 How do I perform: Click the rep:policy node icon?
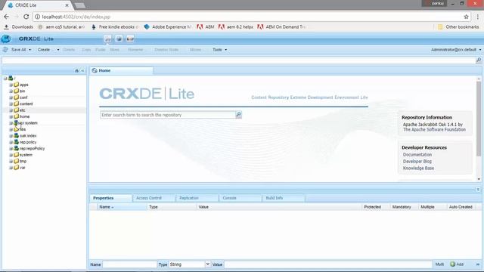[17, 142]
